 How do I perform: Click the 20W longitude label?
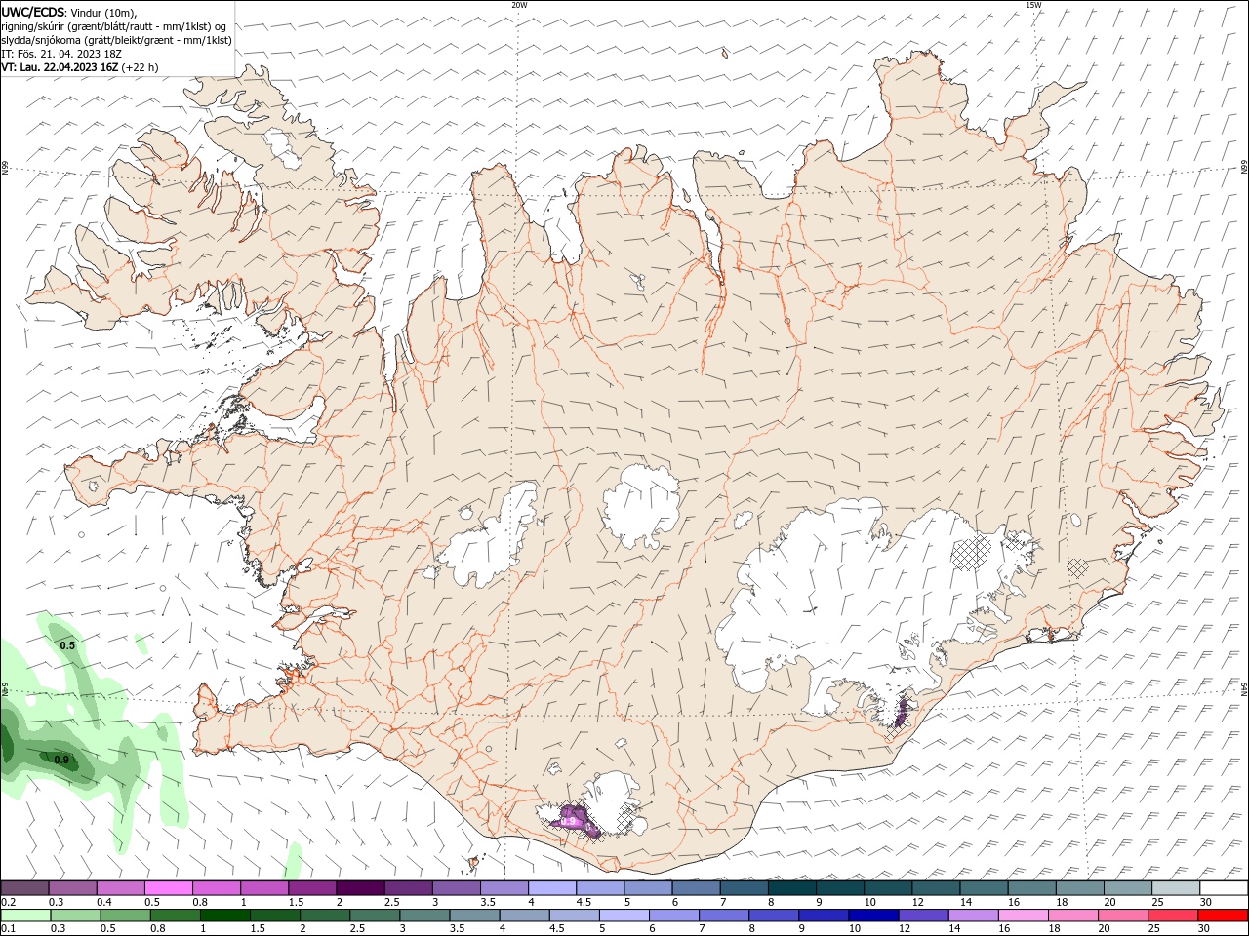(519, 5)
